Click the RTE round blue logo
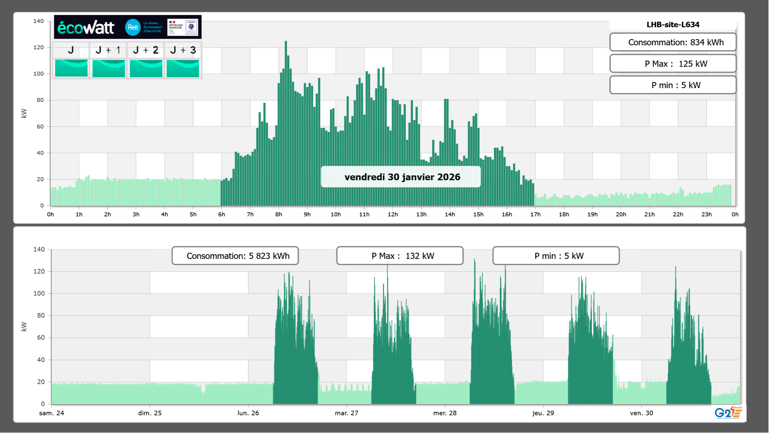Image resolution: width=769 pixels, height=433 pixels. (133, 27)
